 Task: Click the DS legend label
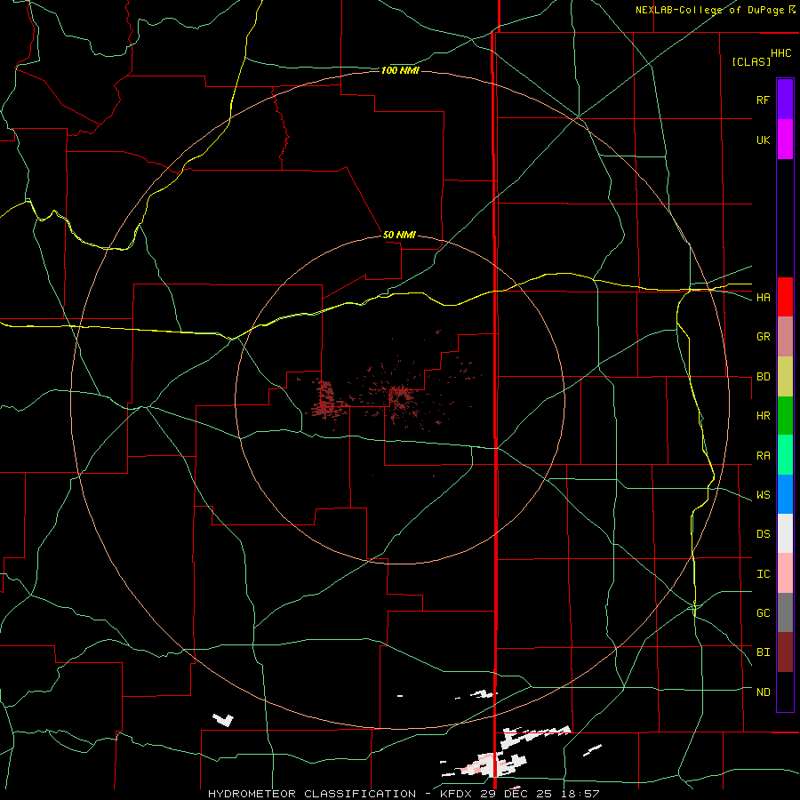[x=763, y=534]
